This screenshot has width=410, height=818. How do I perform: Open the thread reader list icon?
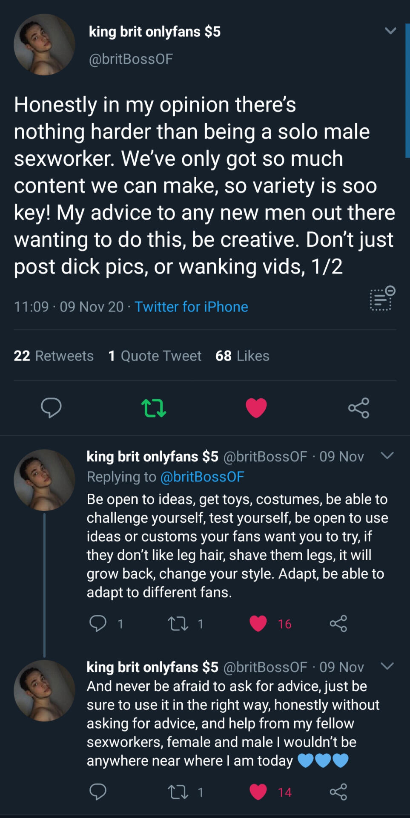click(x=382, y=299)
